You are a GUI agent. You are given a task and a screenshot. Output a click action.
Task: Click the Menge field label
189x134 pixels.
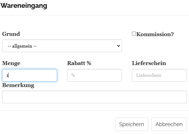click(11, 63)
